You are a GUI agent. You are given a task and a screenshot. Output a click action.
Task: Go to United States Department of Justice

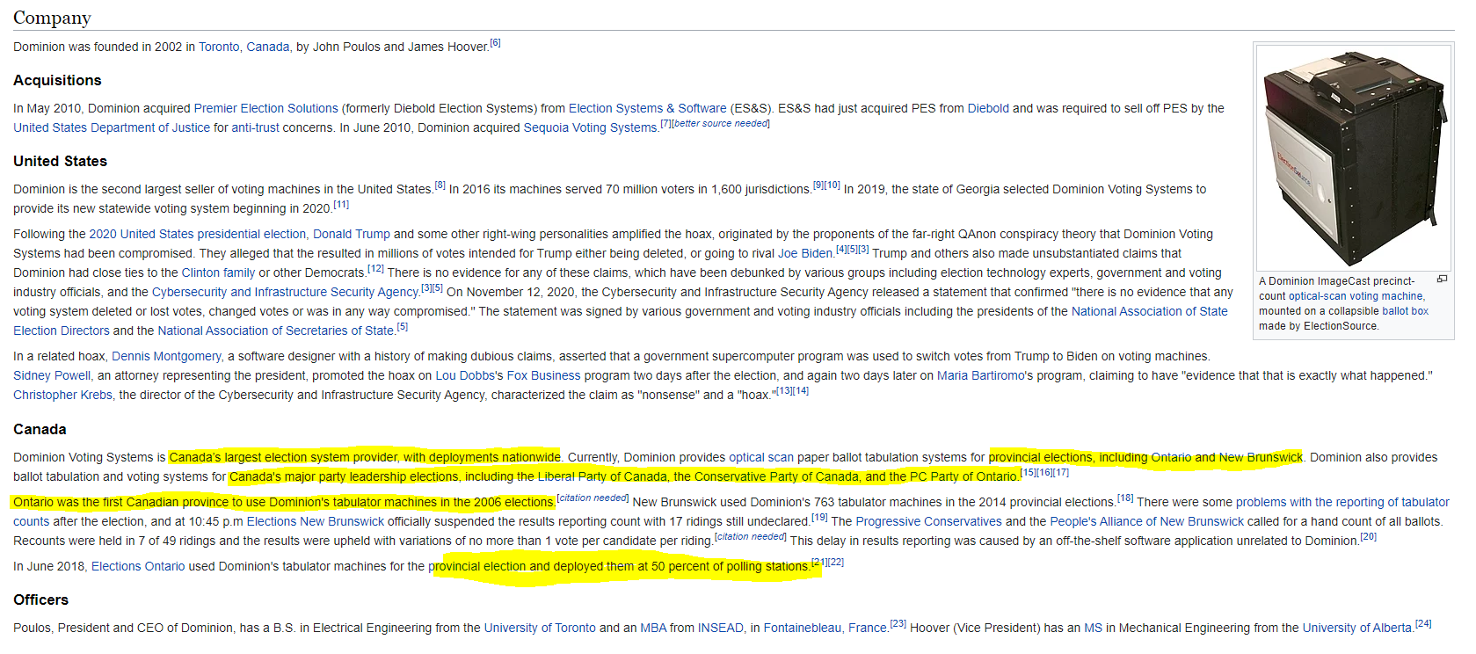[x=112, y=127]
